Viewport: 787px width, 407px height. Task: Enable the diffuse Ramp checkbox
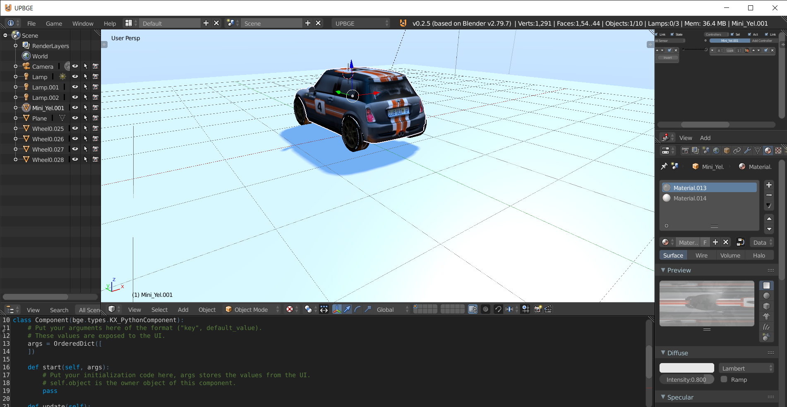click(724, 379)
